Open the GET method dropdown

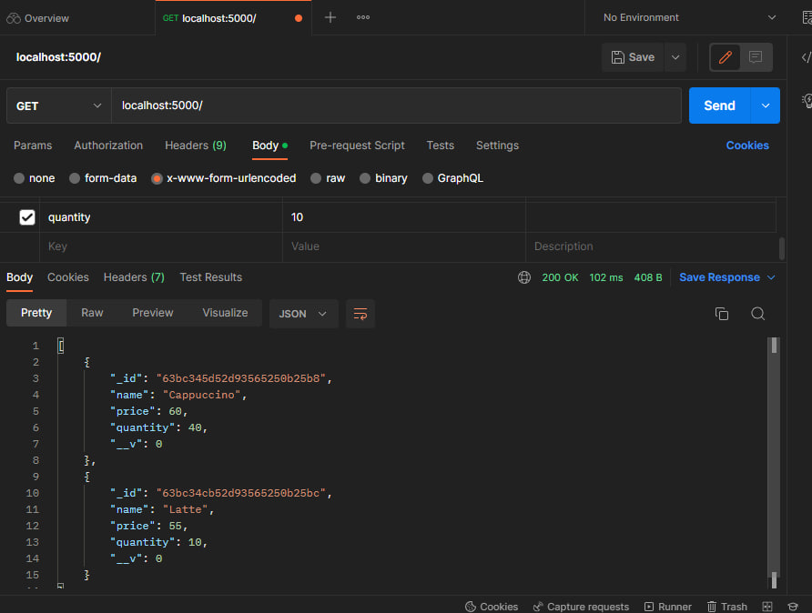point(57,106)
